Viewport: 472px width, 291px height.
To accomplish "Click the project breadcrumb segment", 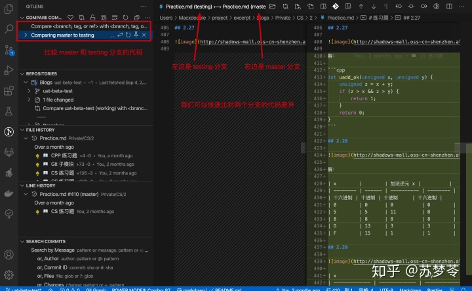I will [220, 18].
